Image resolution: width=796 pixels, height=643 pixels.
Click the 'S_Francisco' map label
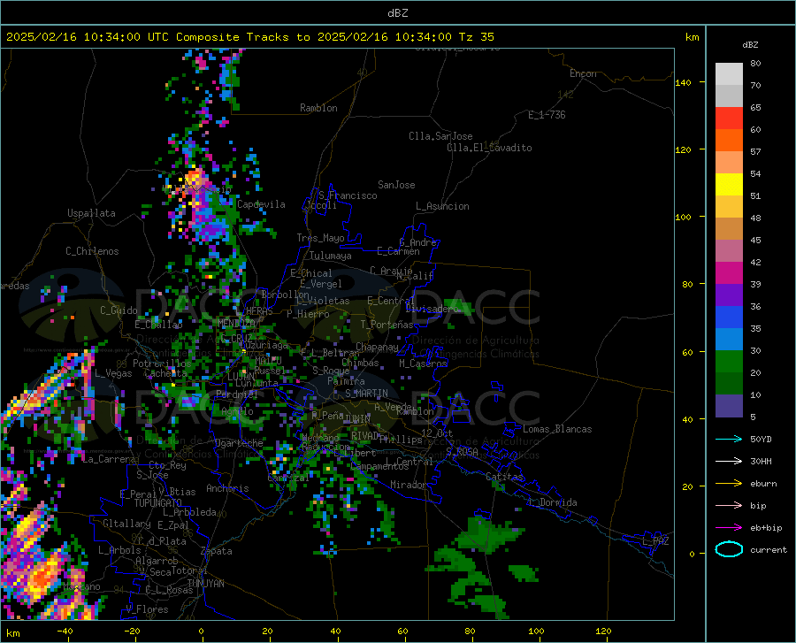click(x=348, y=195)
